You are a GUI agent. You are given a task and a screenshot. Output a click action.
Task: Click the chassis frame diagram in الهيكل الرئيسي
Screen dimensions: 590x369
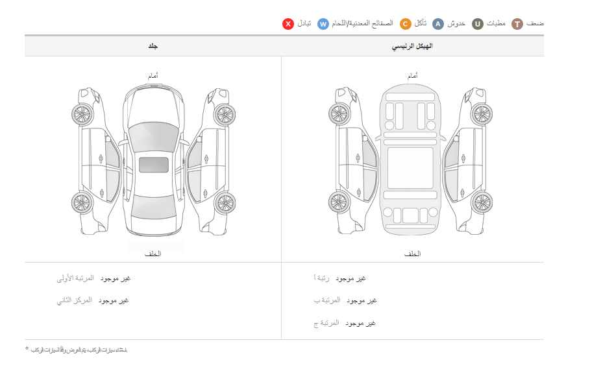coord(410,159)
